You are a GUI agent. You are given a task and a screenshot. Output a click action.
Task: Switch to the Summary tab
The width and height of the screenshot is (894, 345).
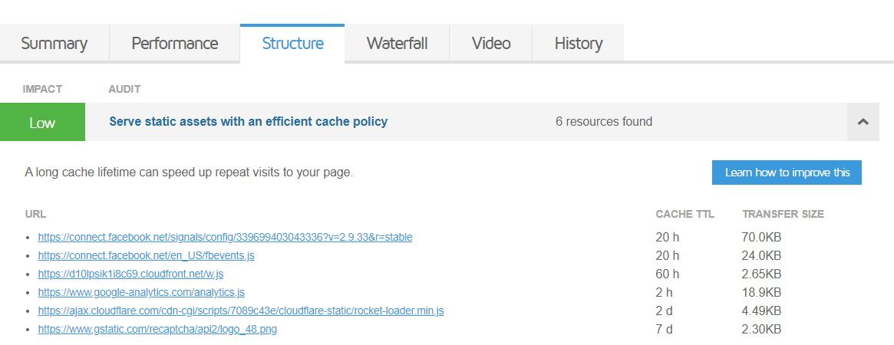pos(54,43)
